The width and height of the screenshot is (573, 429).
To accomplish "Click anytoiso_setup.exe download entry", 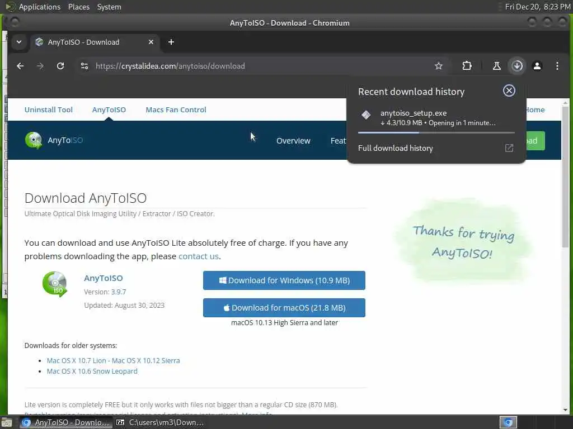I will [436, 118].
